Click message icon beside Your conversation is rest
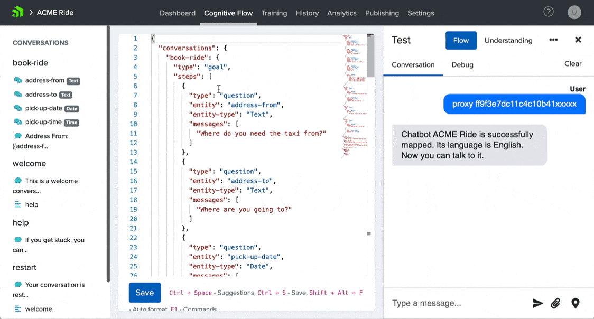Screen dimensions: 594x319 point(18,284)
